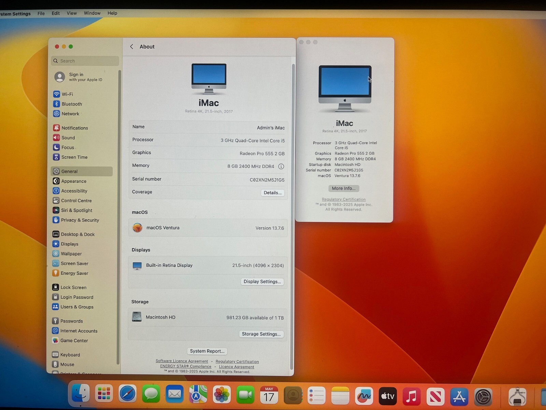This screenshot has width=546, height=410.
Task: Open Music from the Dock
Action: click(x=411, y=397)
